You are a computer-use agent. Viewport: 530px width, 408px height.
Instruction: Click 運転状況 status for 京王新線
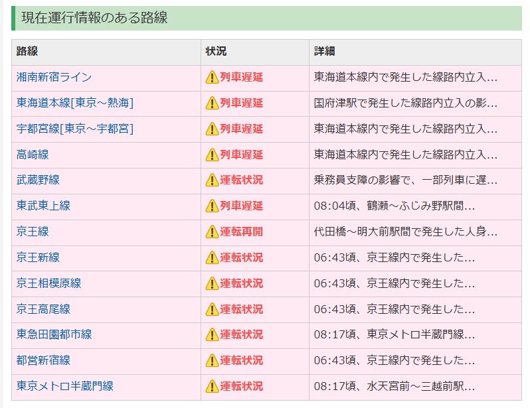(241, 257)
